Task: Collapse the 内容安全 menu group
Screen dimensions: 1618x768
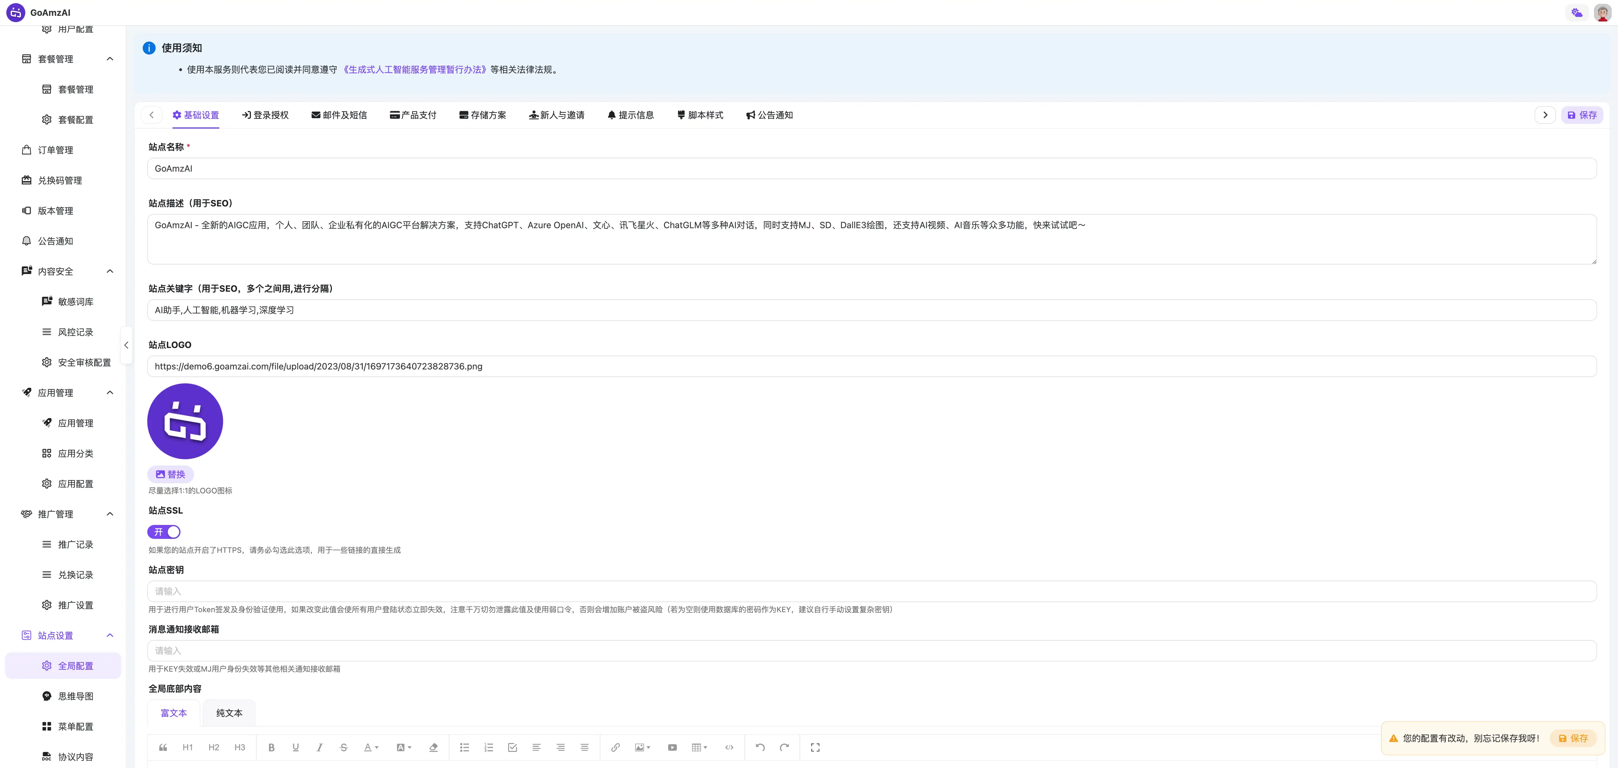Action: pos(110,271)
